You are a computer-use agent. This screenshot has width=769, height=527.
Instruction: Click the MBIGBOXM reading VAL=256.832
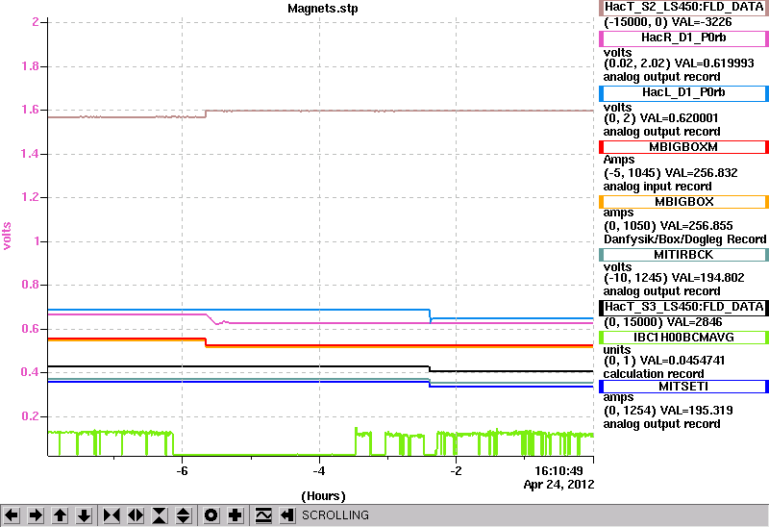click(x=702, y=173)
